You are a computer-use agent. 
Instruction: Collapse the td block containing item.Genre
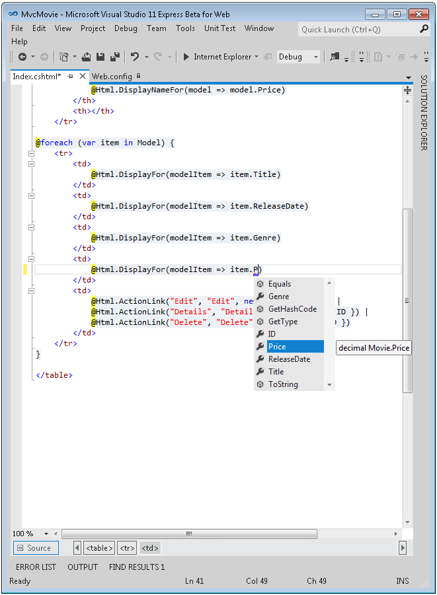pos(31,228)
